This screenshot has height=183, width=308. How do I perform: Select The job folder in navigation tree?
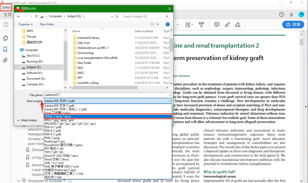tap(31, 37)
